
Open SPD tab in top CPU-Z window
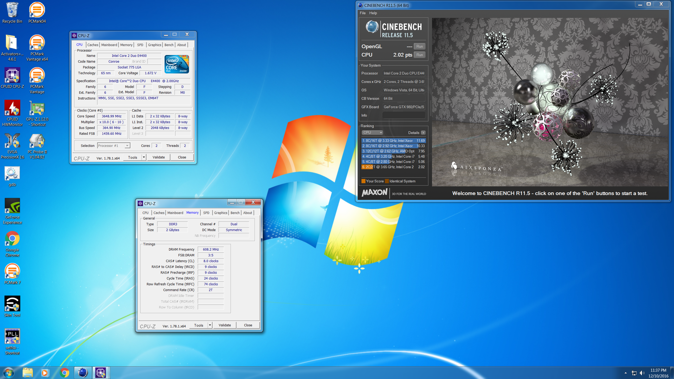[x=140, y=45]
